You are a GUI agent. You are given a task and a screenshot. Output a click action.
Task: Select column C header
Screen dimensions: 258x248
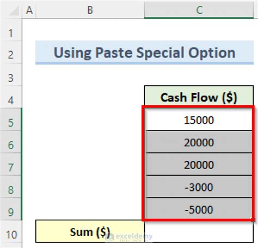tap(199, 10)
